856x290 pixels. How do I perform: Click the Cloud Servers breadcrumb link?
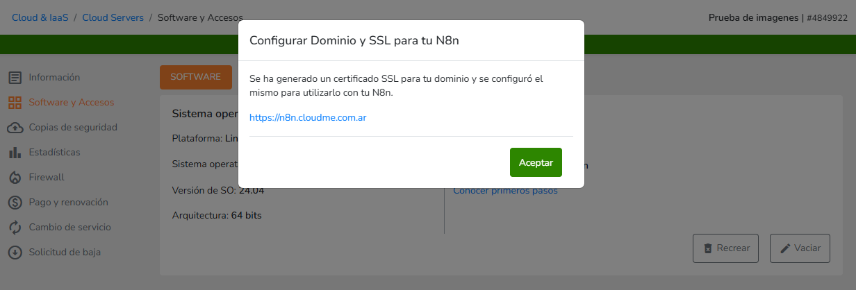[x=113, y=17]
